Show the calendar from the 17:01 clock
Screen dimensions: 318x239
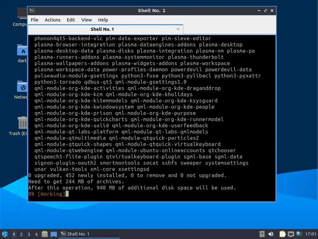[x=311, y=234]
